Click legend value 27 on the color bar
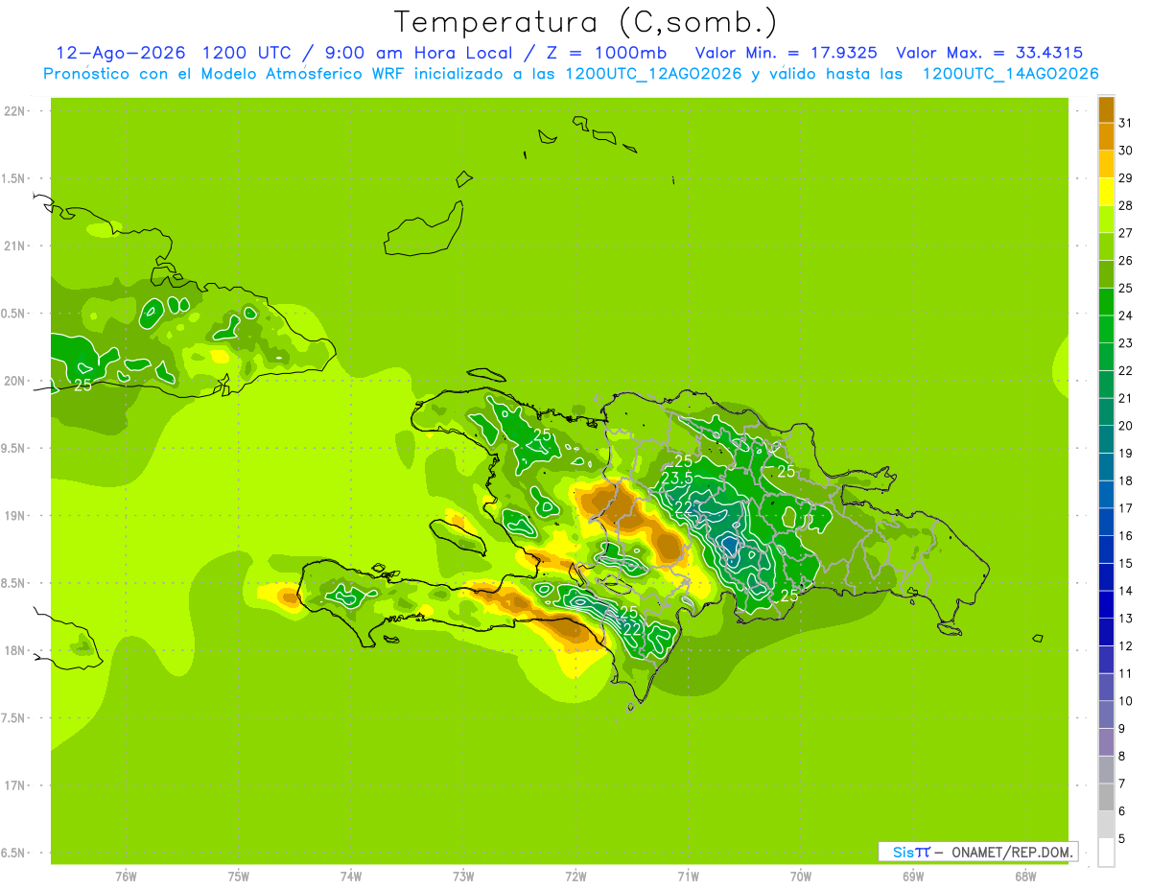This screenshot has width=1151, height=889. coord(1125,233)
